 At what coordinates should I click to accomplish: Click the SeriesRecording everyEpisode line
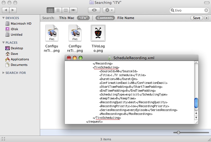click(138, 110)
